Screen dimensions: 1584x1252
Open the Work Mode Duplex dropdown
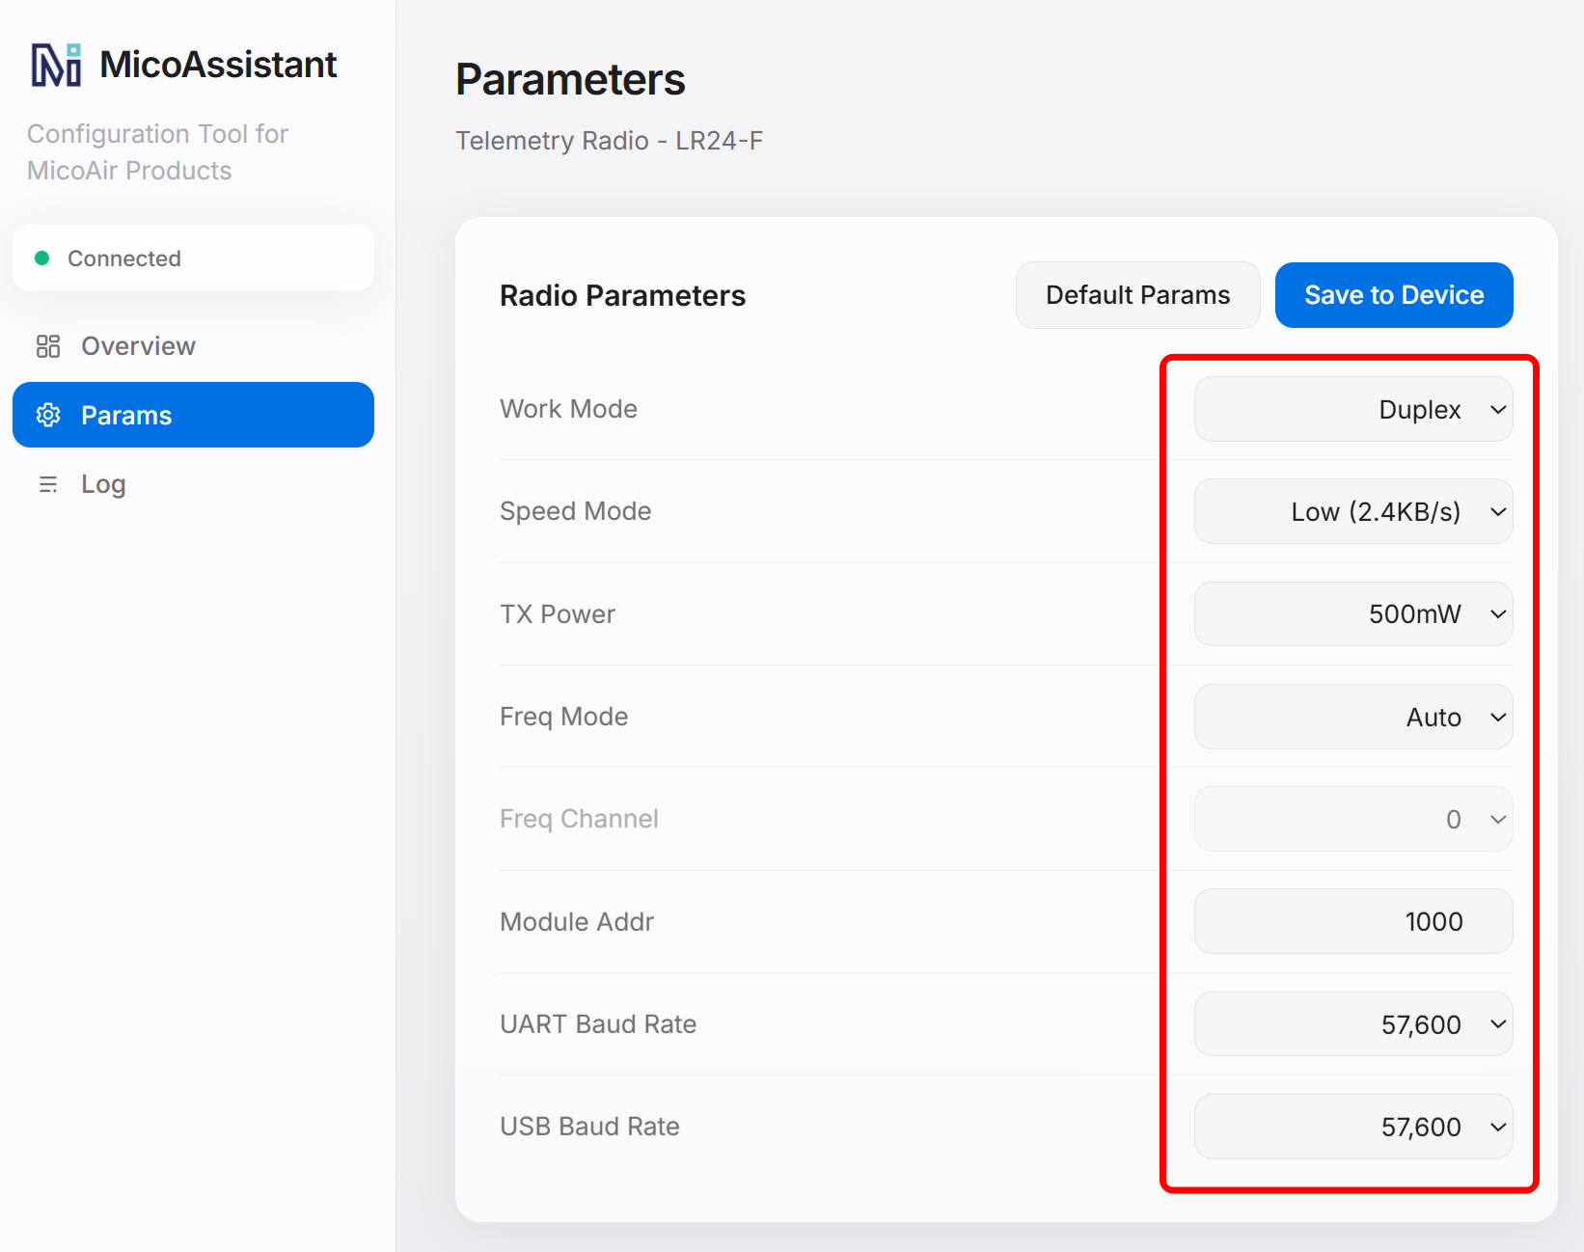[x=1353, y=409]
